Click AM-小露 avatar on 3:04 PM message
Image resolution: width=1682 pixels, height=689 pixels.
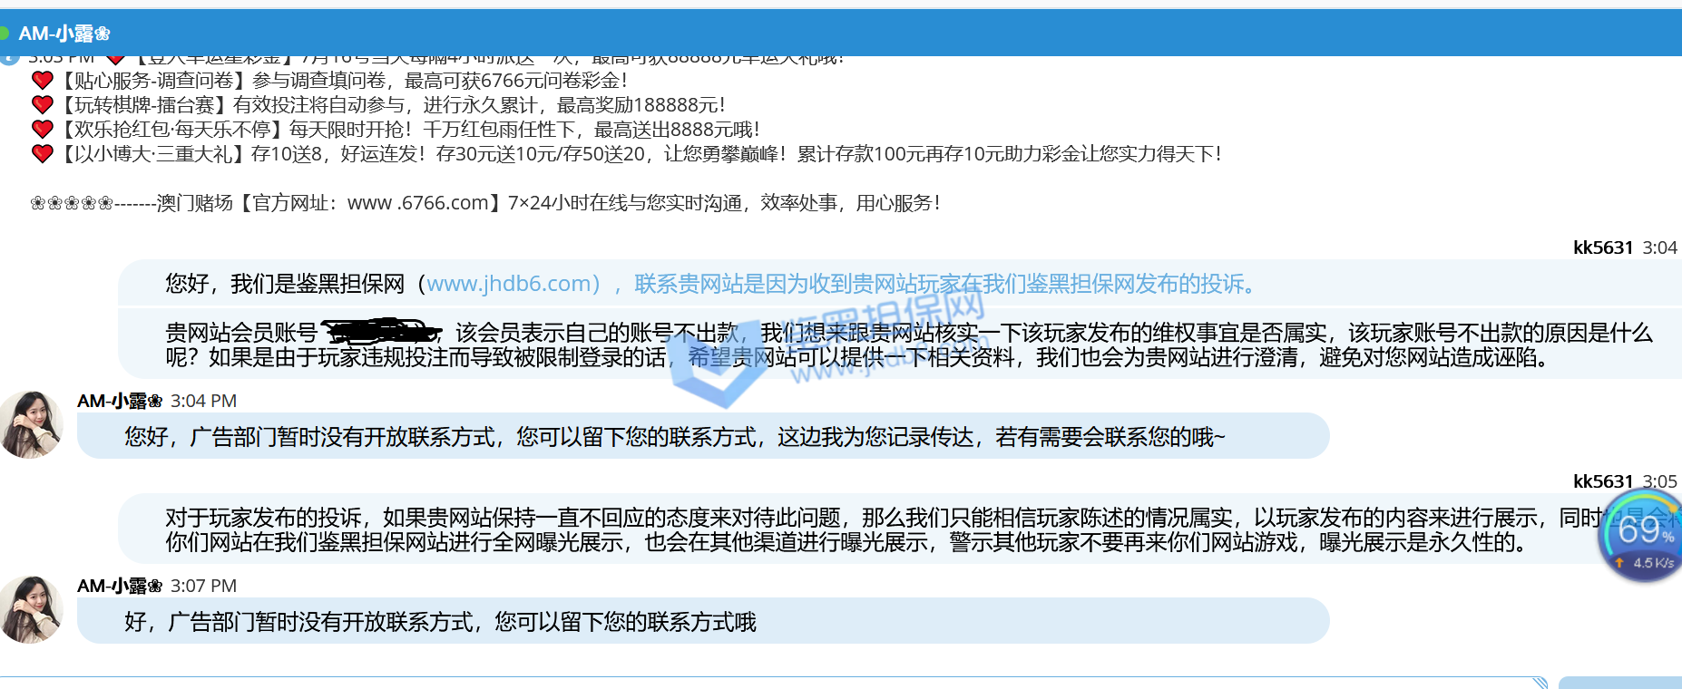point(32,424)
